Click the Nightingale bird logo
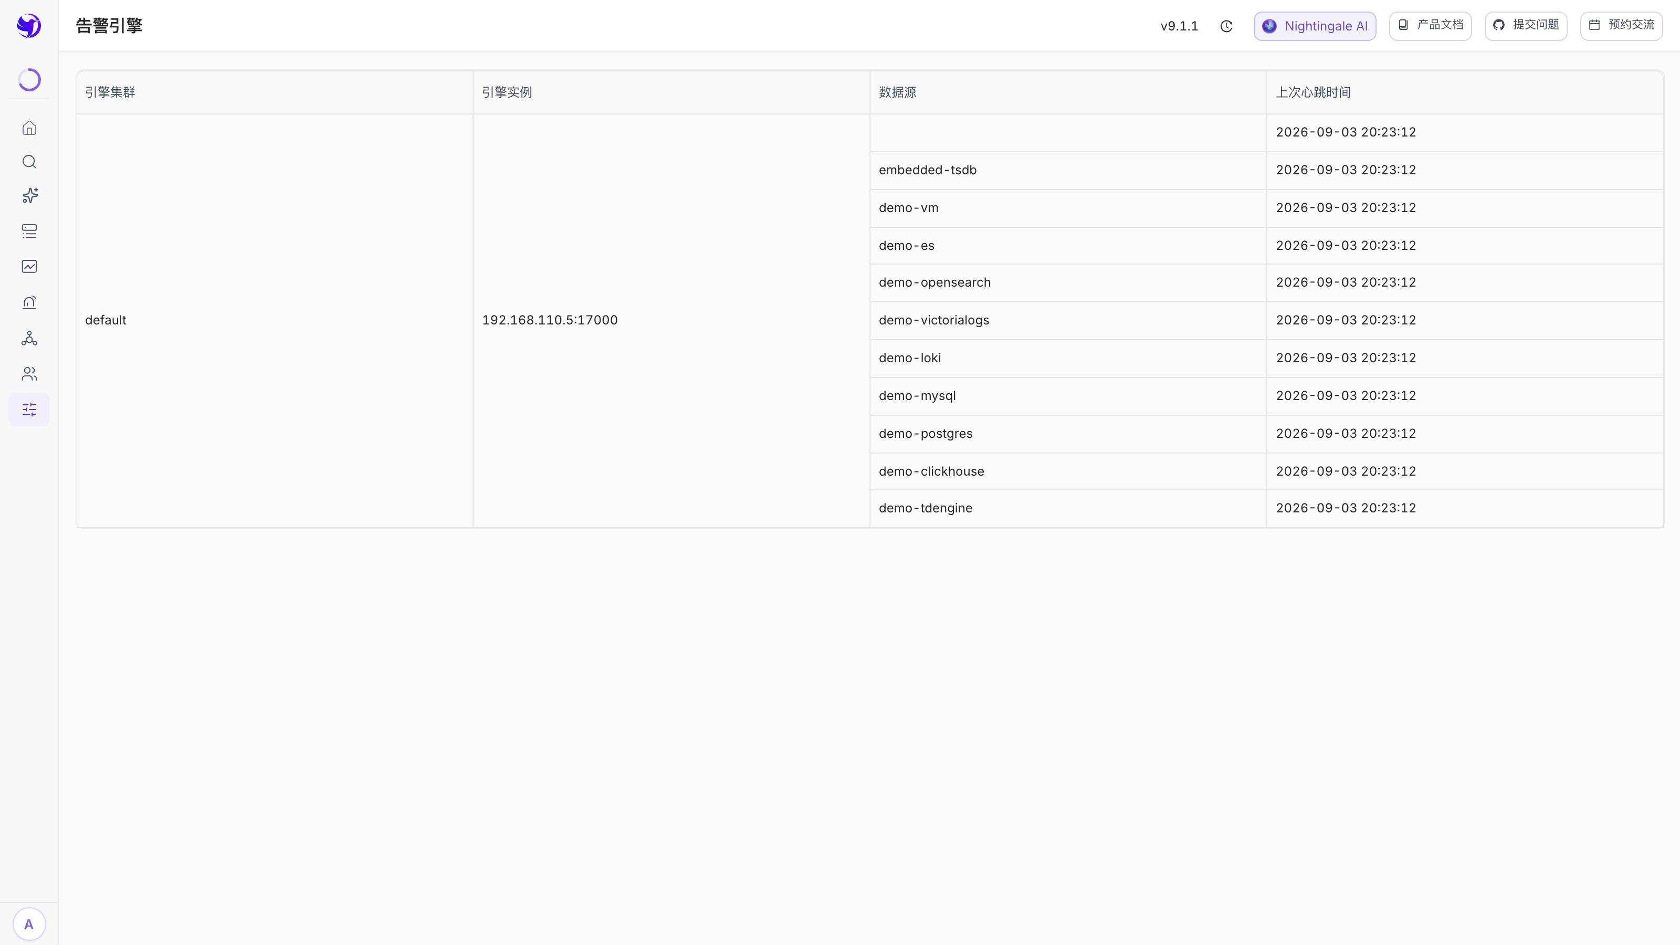Screen dimensions: 1680x945 coord(29,26)
